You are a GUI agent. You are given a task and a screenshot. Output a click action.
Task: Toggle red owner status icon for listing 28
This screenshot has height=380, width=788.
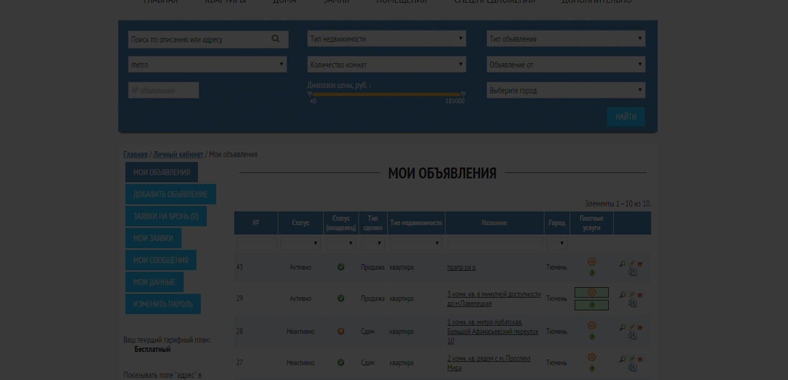[x=341, y=331]
